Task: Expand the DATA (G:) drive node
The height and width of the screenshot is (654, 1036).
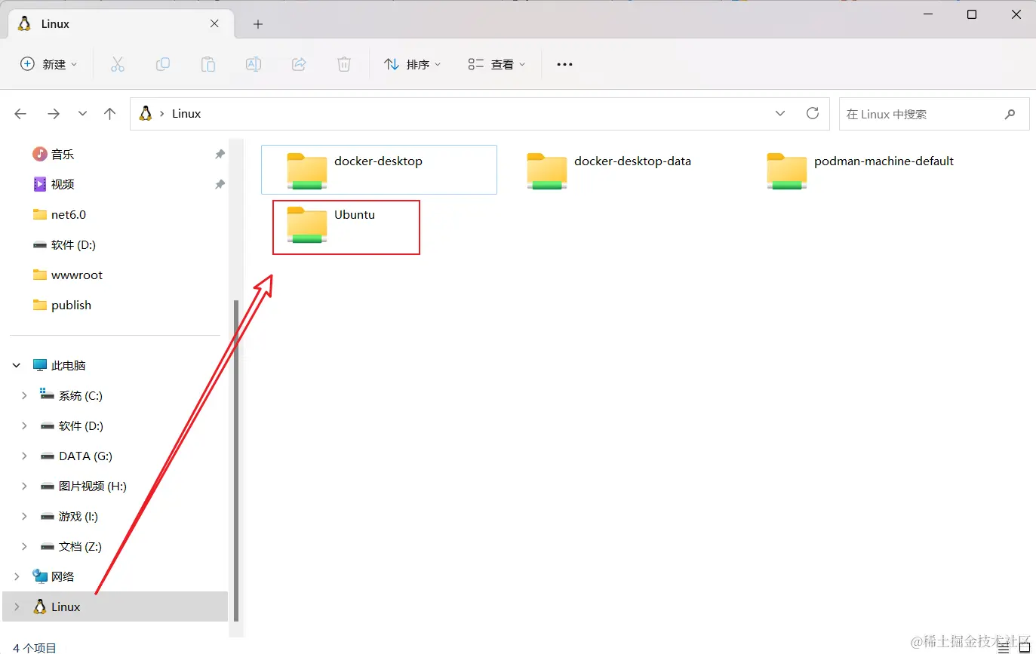Action: (x=24, y=456)
